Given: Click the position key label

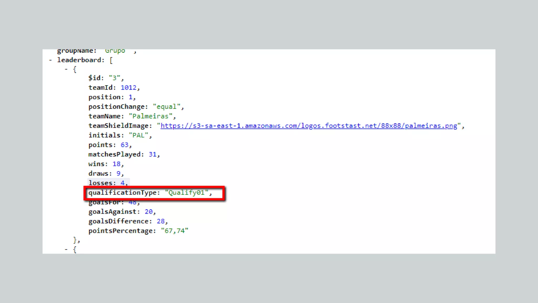Looking at the screenshot, I should pos(104,97).
